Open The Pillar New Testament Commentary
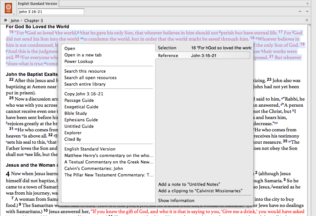 (109, 175)
